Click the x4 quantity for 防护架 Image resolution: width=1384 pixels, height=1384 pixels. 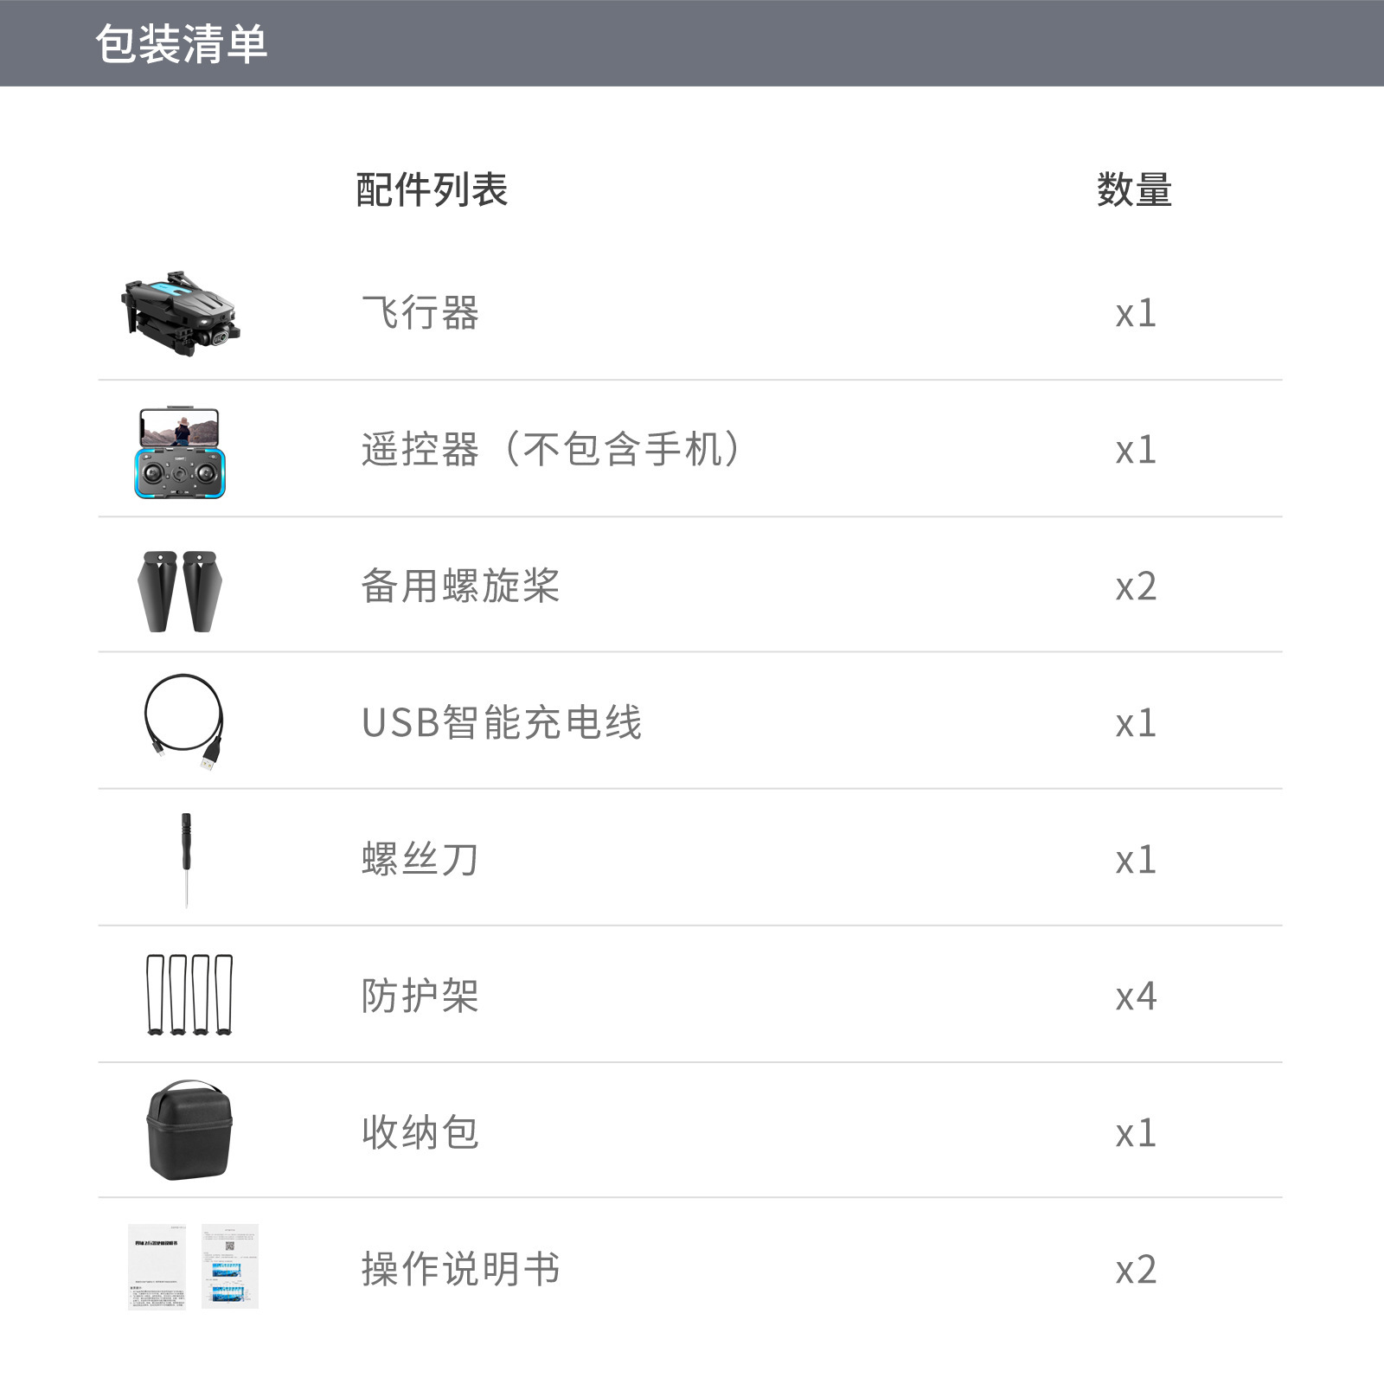tap(1136, 996)
